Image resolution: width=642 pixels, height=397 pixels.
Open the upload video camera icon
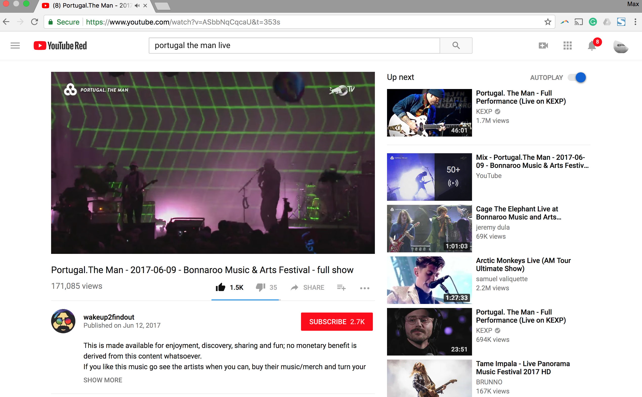(x=543, y=46)
